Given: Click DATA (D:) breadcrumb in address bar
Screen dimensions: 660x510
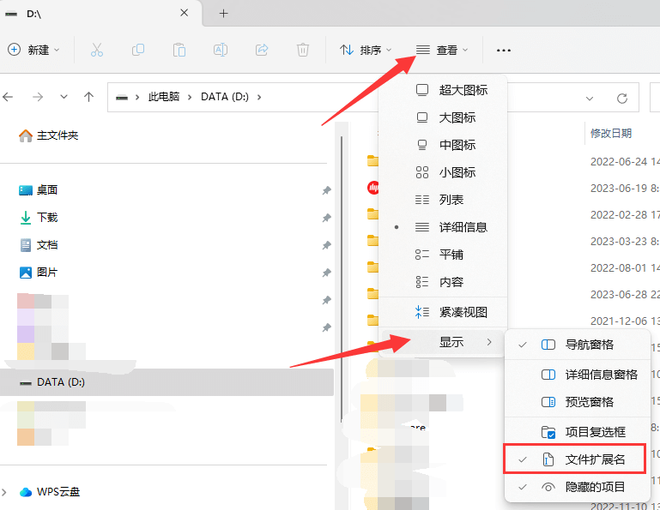Looking at the screenshot, I should point(225,97).
